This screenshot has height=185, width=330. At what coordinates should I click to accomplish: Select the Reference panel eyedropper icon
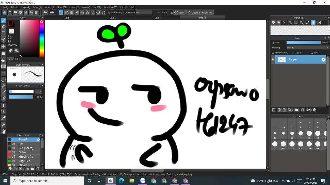pos(308,22)
